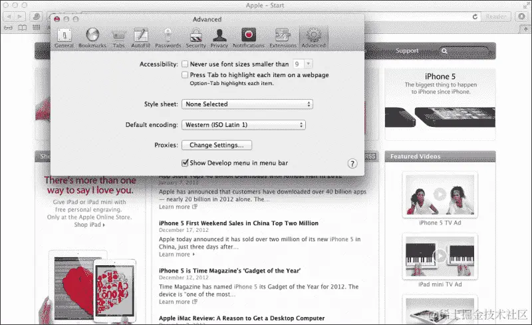Viewport: 532px width, 325px height.
Task: Click the help question mark button
Action: coord(352,164)
